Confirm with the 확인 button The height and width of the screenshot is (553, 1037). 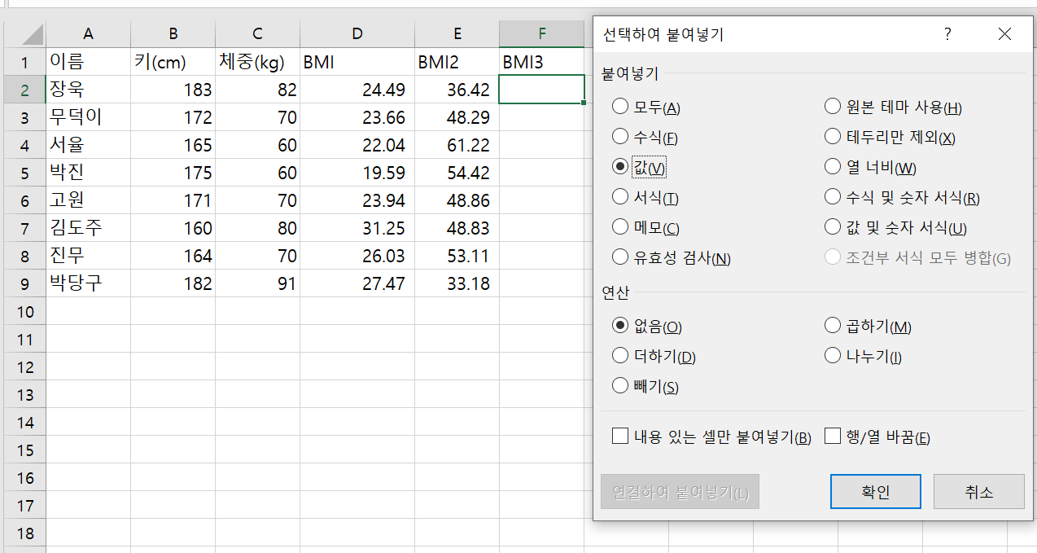[876, 492]
